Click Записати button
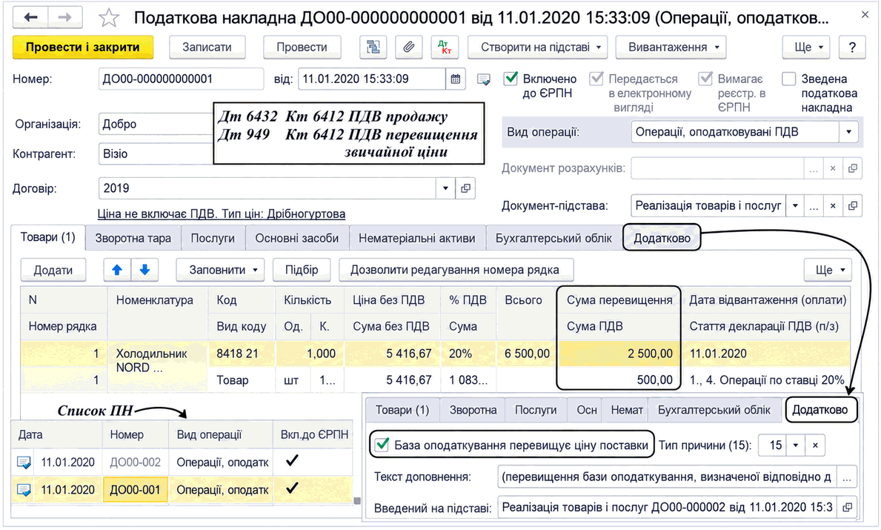Image resolution: width=881 pixels, height=530 pixels. coord(207,47)
